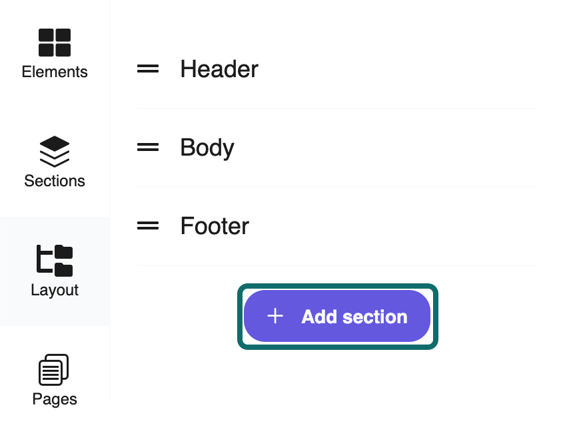561x435 pixels.
Task: Select the Layout tab label
Action: click(55, 290)
